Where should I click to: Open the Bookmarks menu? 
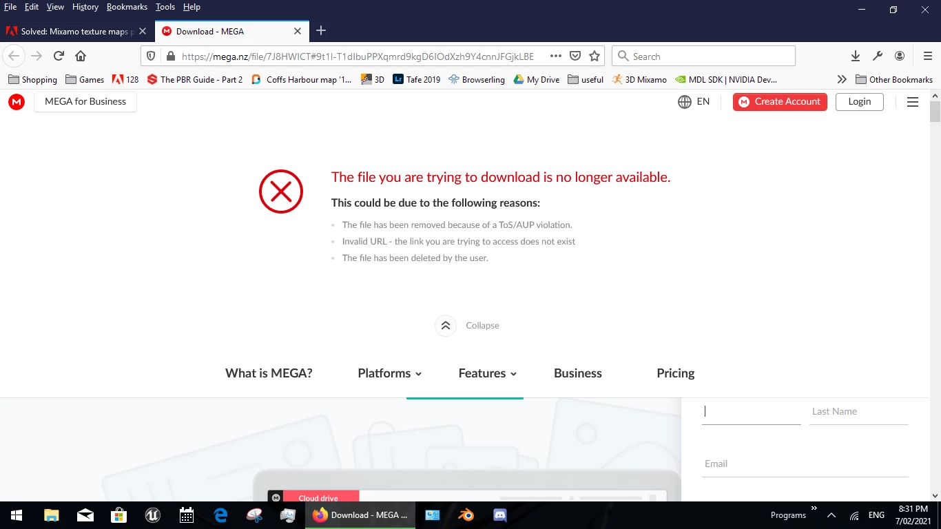coord(127,7)
